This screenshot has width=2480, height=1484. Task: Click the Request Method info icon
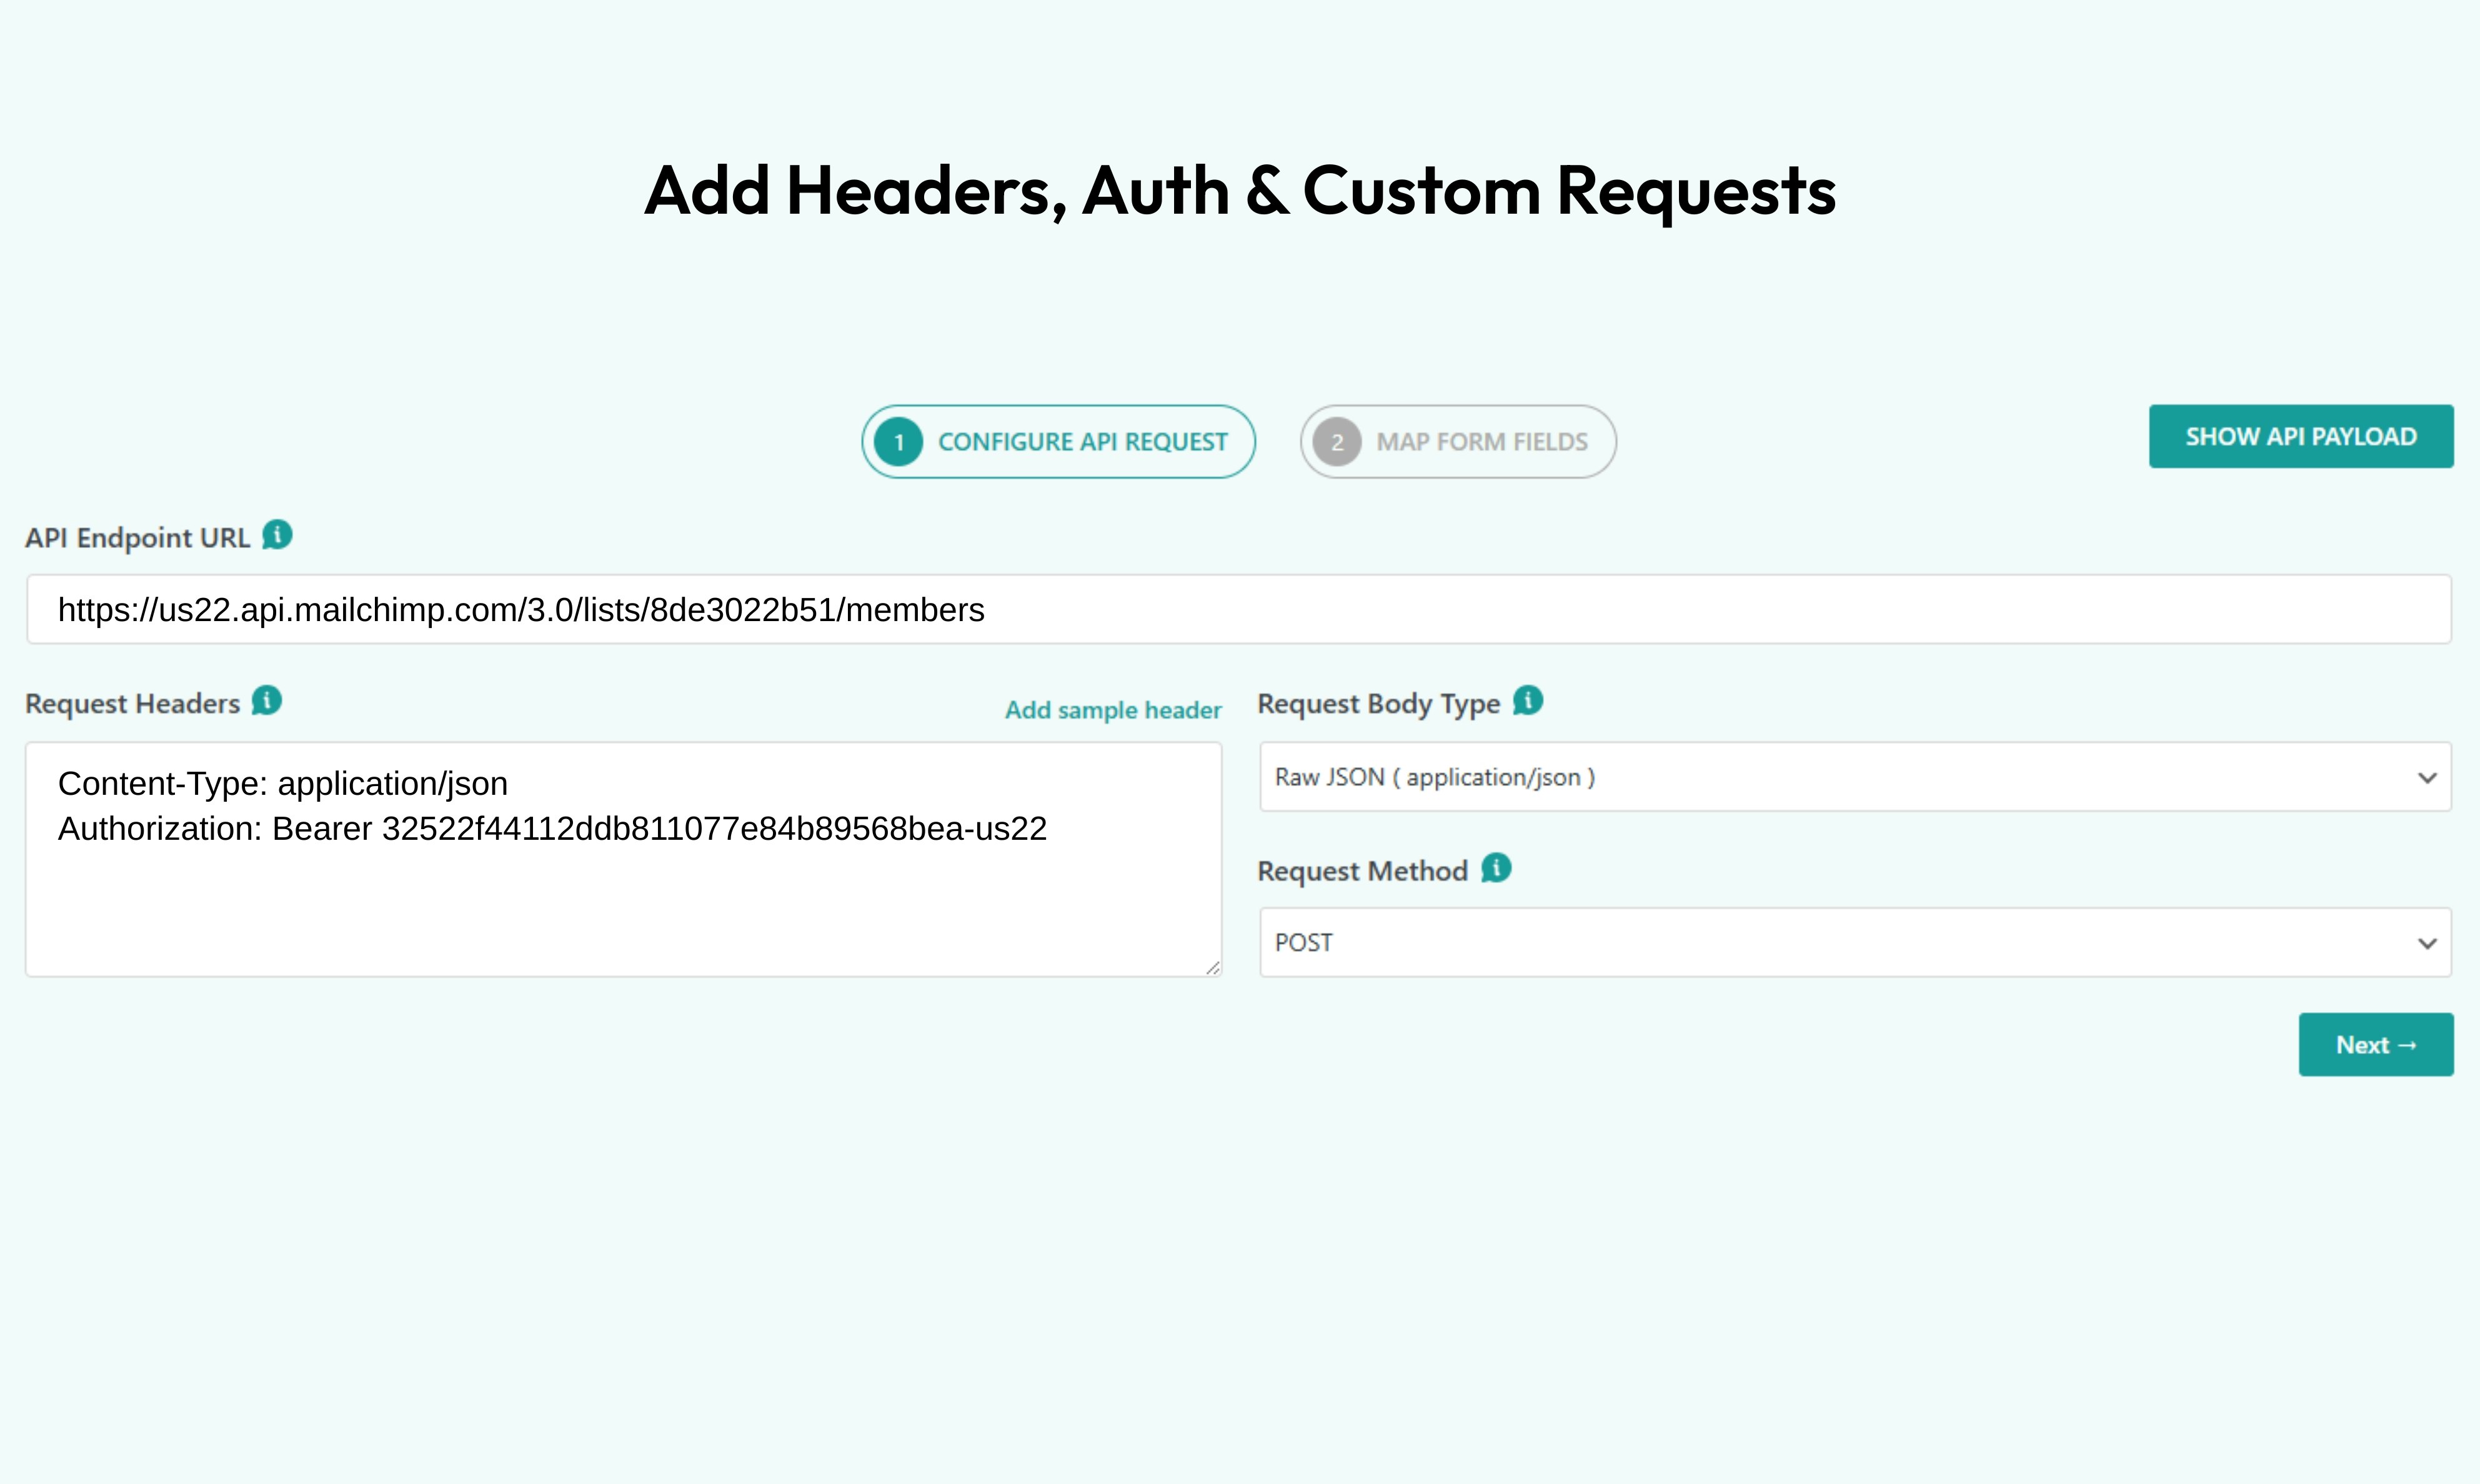pos(1497,868)
